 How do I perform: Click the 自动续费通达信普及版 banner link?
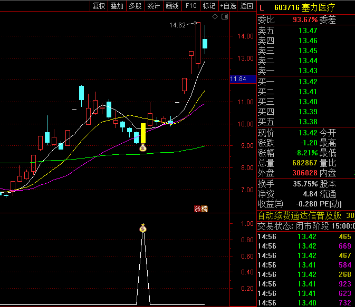(299, 216)
